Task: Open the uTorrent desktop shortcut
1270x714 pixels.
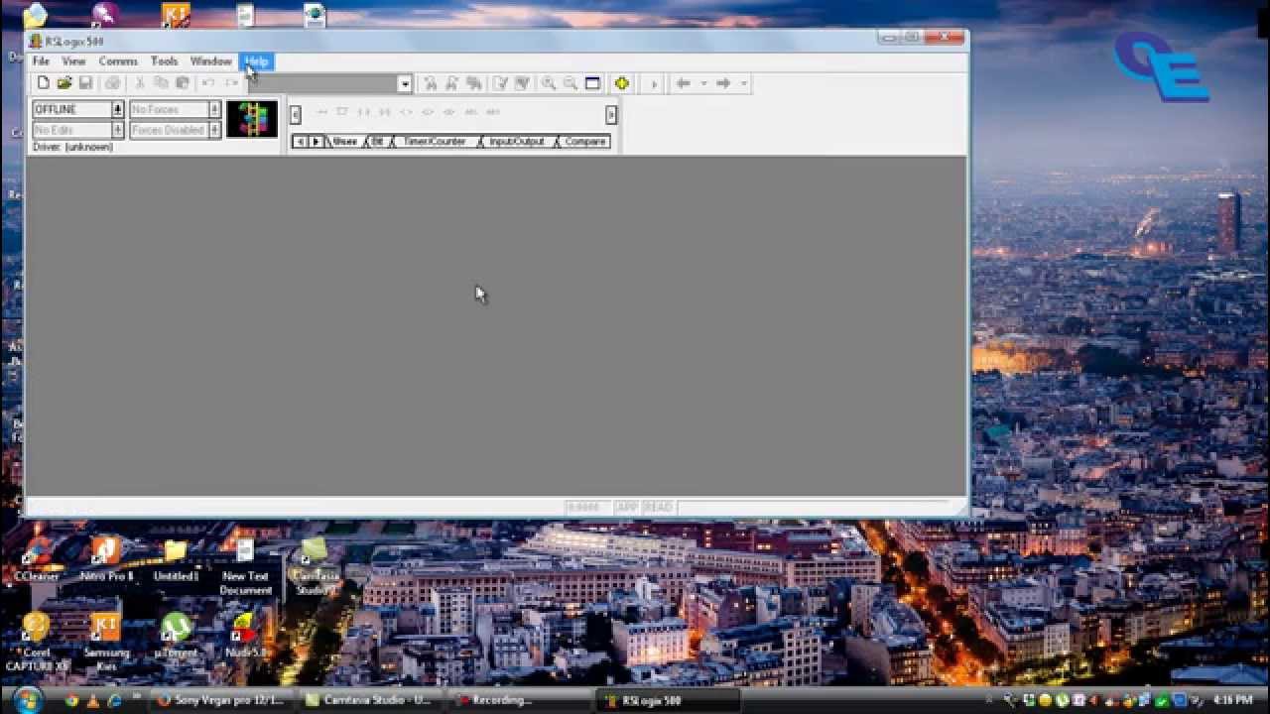Action: click(x=176, y=636)
